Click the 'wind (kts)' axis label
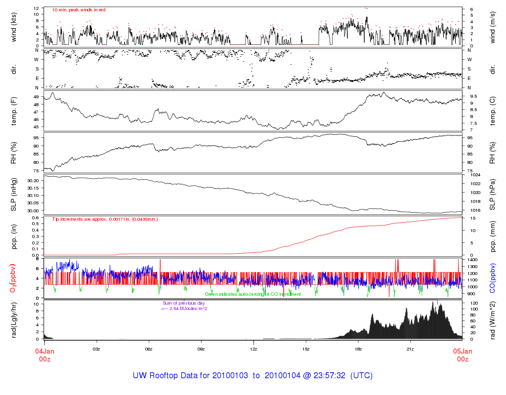506x395 pixels. (x=13, y=27)
